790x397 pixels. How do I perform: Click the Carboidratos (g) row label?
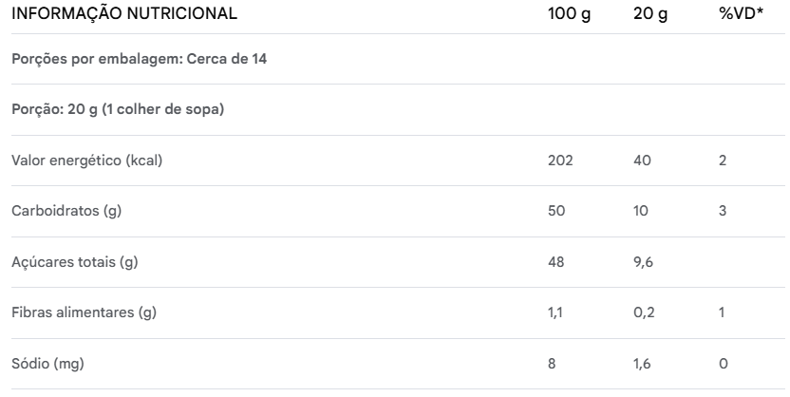66,211
